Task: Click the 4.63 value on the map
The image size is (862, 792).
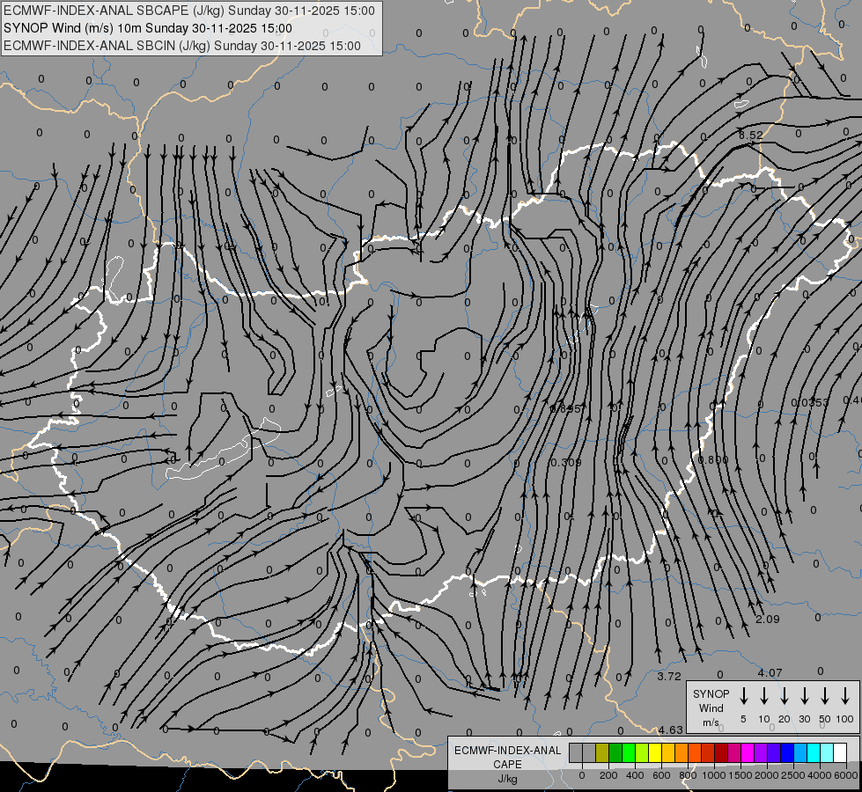Action: point(671,730)
